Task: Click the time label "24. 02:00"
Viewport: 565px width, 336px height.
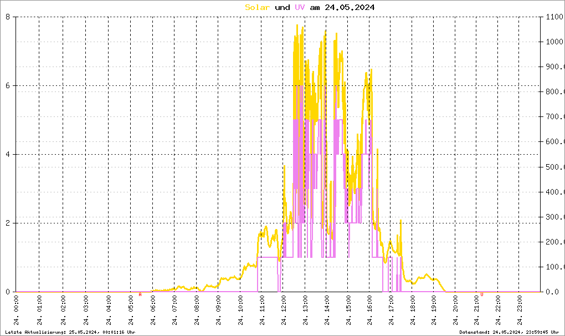Action: click(63, 310)
